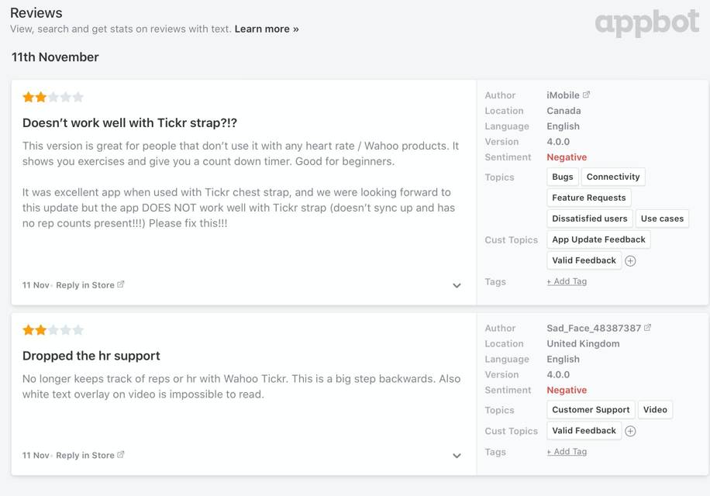Image resolution: width=710 pixels, height=496 pixels.
Task: Click external link icon next to first Reply in Store
Action: coord(121,284)
